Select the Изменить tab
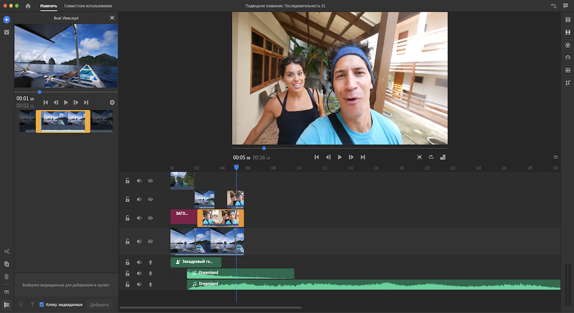The image size is (574, 313). click(49, 6)
